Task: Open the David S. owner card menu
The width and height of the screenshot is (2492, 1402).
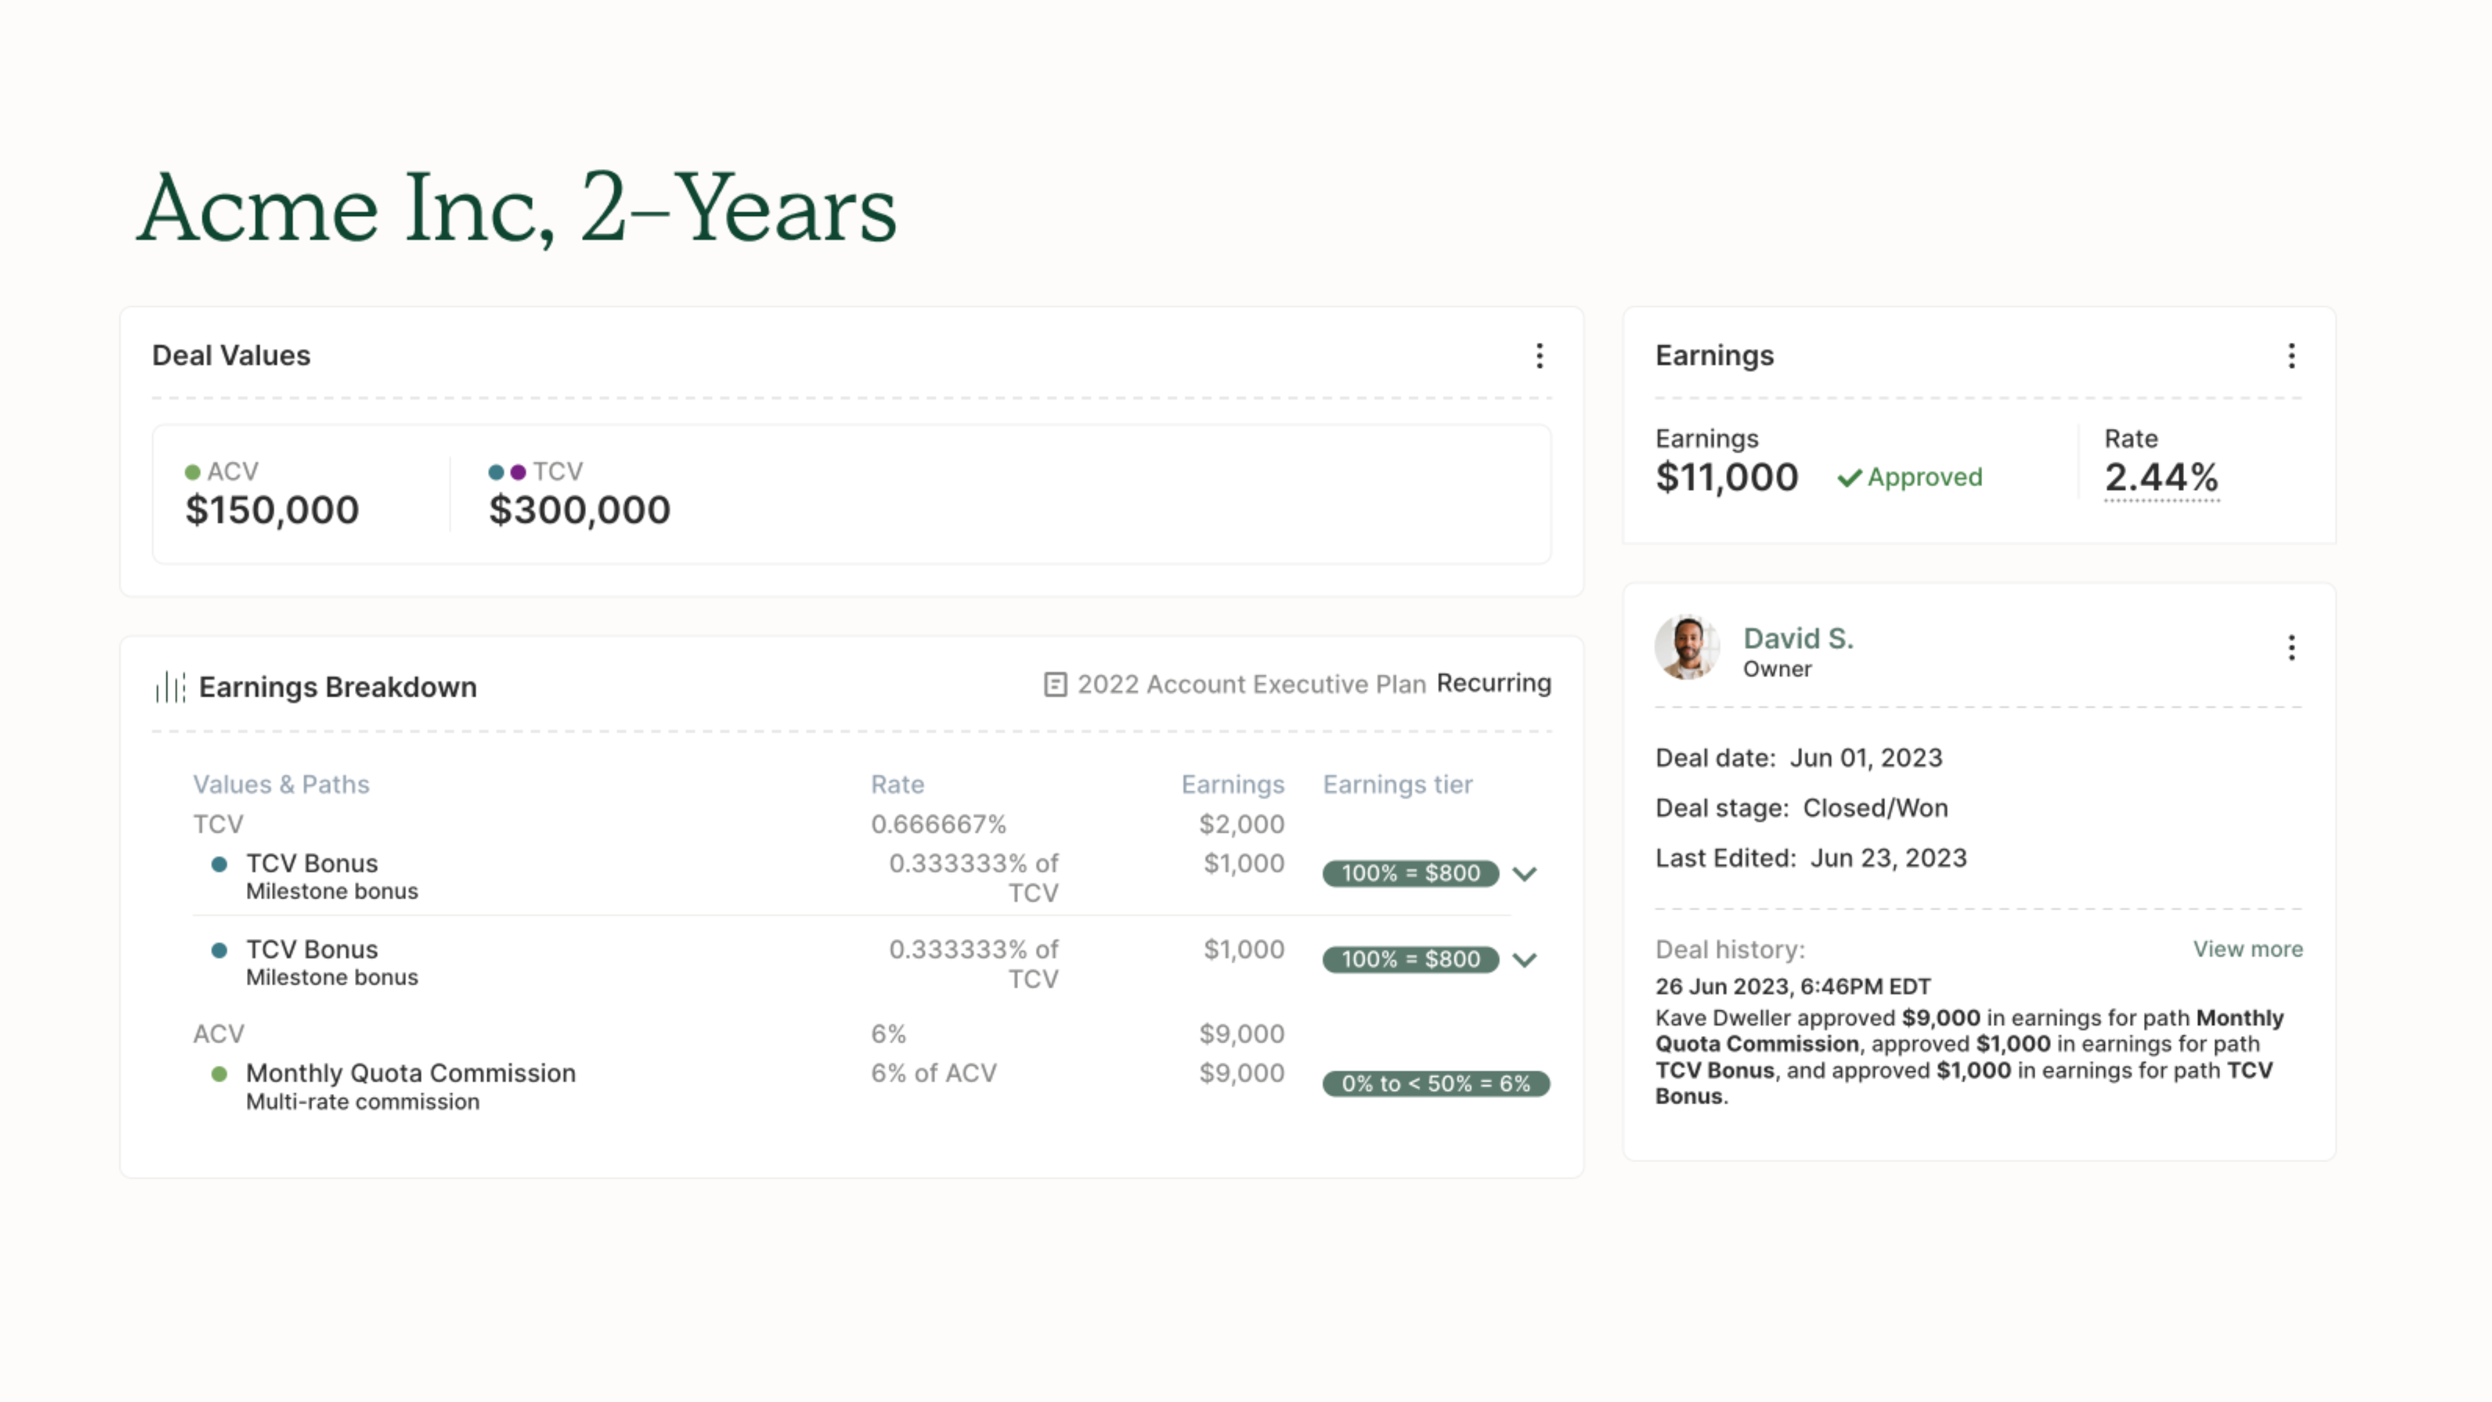Action: (x=2291, y=648)
